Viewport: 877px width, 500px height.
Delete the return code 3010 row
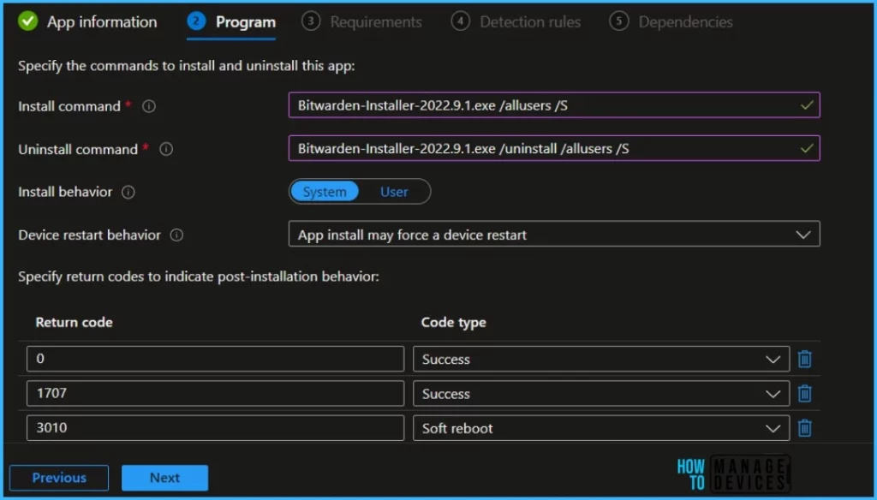[804, 428]
